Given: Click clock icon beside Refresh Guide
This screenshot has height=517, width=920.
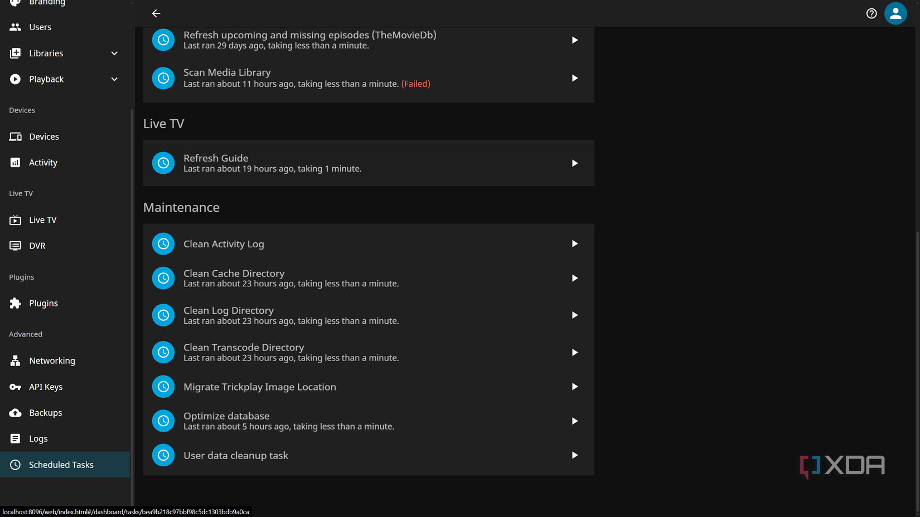Looking at the screenshot, I should pyautogui.click(x=163, y=163).
